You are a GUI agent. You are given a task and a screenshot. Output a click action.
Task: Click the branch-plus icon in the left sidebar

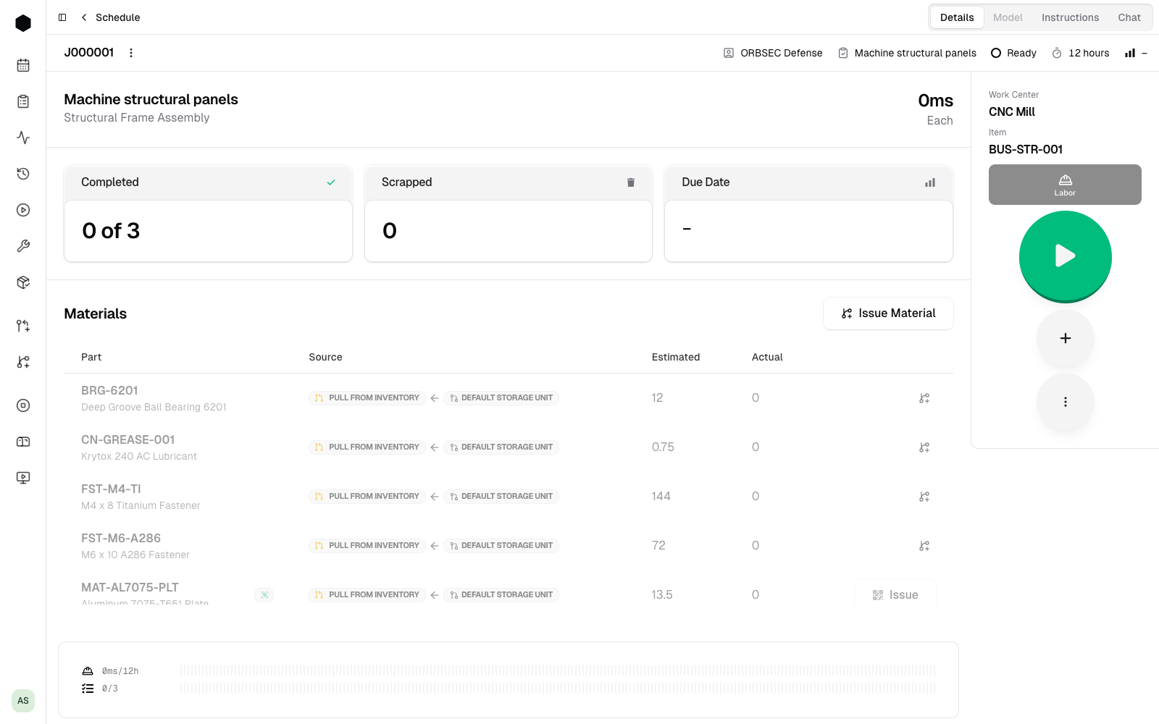[x=23, y=362]
